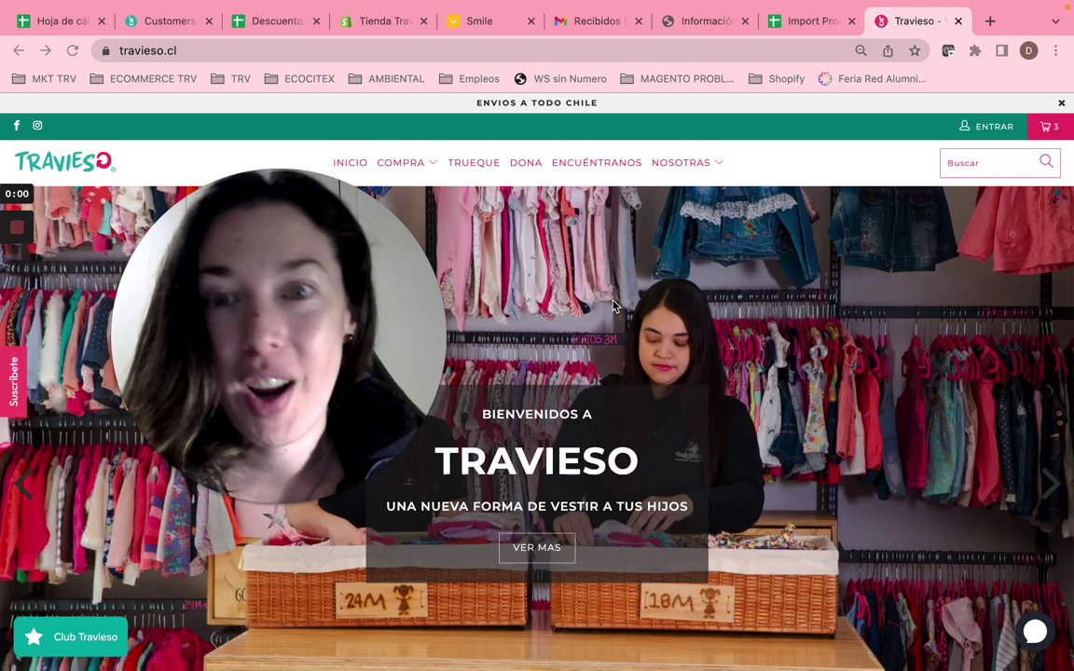The width and height of the screenshot is (1074, 671).
Task: Open the MKT TRV bookmarks folder
Action: tap(45, 78)
